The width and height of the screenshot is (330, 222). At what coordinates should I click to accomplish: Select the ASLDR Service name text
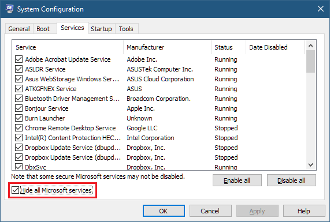click(x=45, y=69)
